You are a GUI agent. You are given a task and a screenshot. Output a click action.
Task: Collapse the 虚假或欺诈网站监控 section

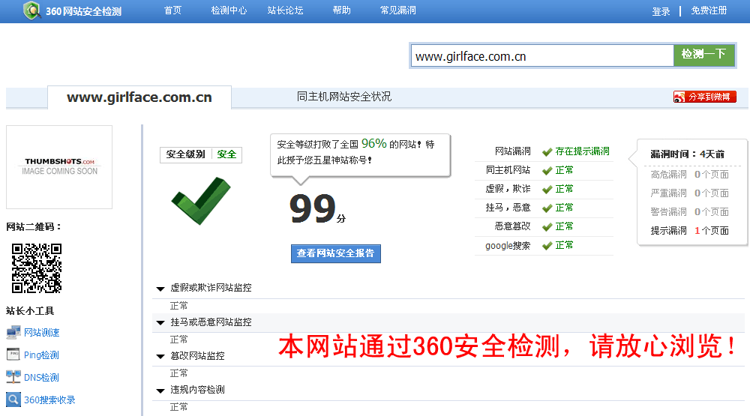tap(160, 289)
